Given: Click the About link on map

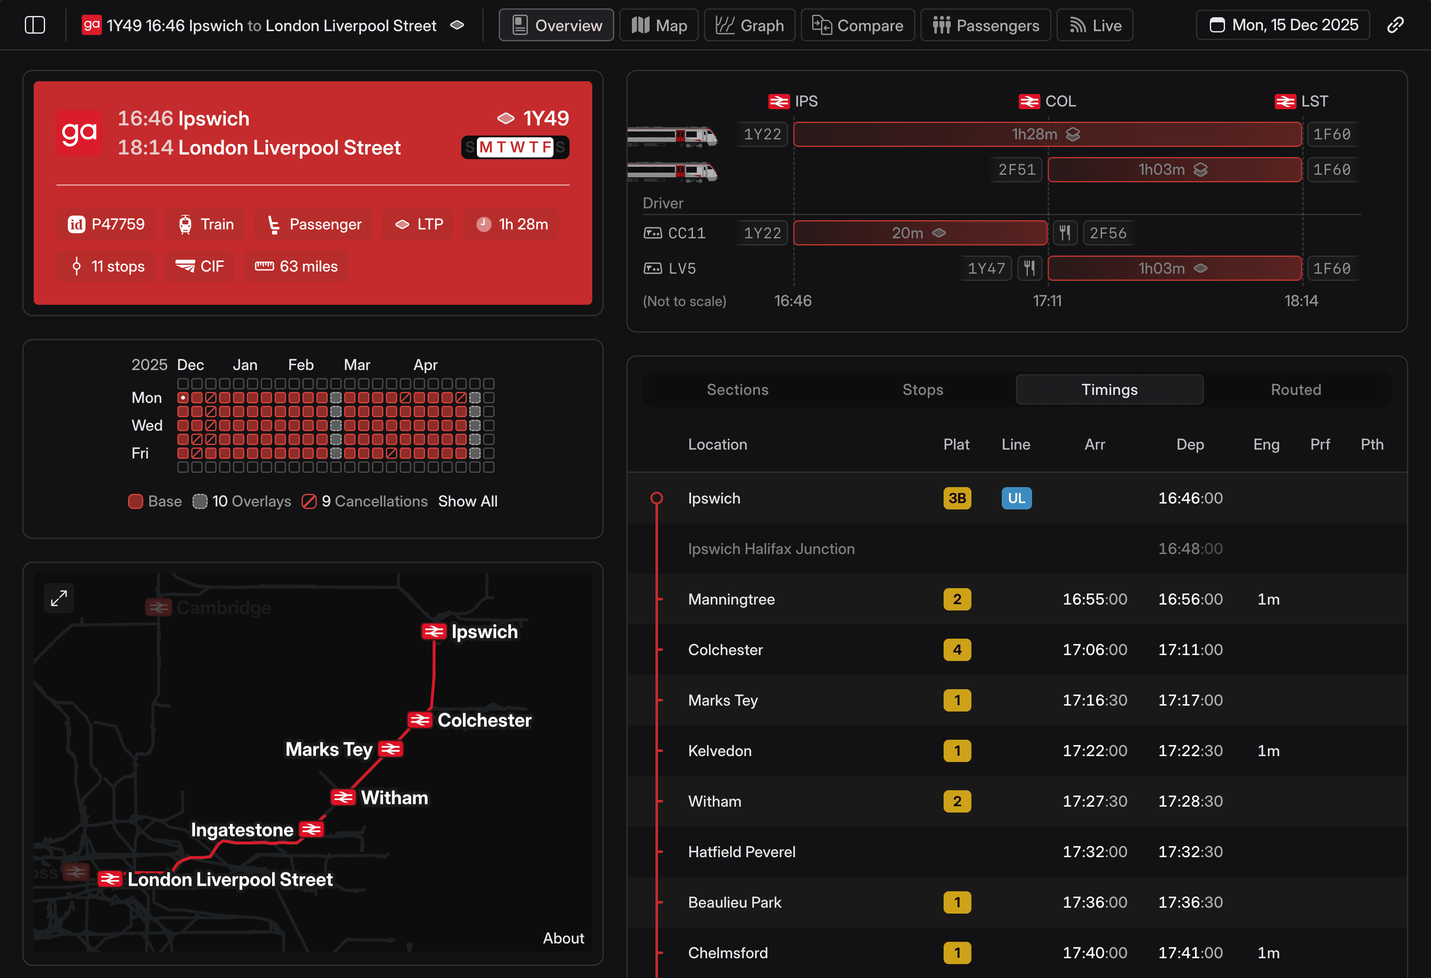Looking at the screenshot, I should [x=563, y=938].
